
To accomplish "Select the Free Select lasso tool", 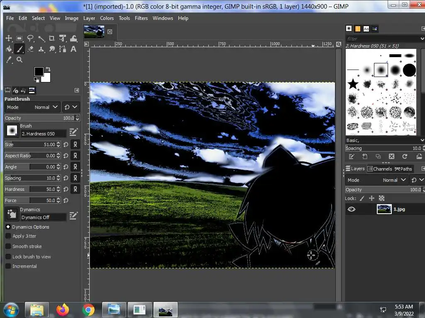I will click(x=30, y=38).
